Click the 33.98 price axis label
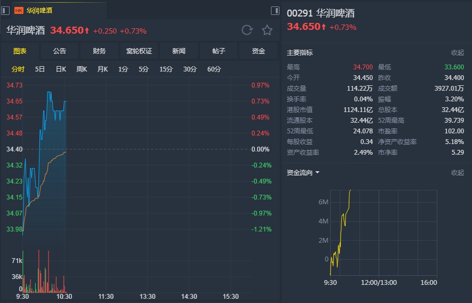Viewport: 472px width, 303px height. [x=14, y=229]
